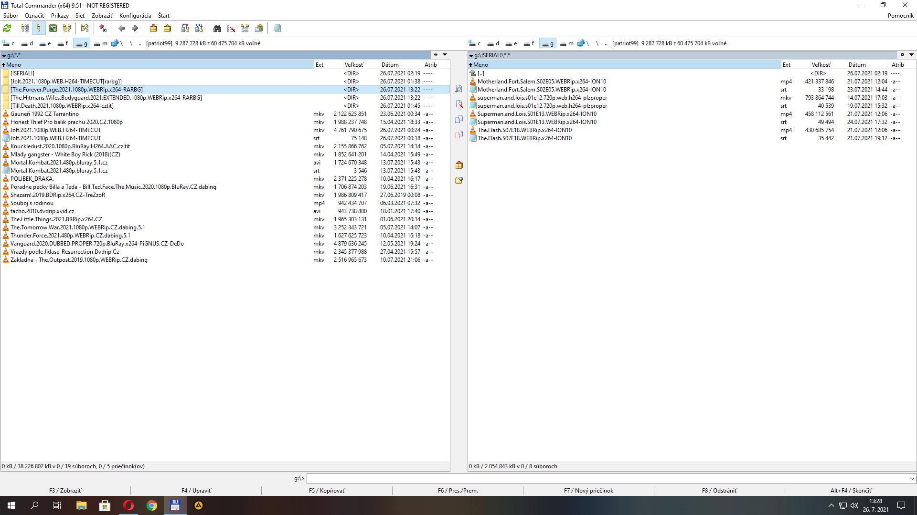Click the F8 / Odstrániť button
Screen dimensions: 917x515
click(720, 491)
